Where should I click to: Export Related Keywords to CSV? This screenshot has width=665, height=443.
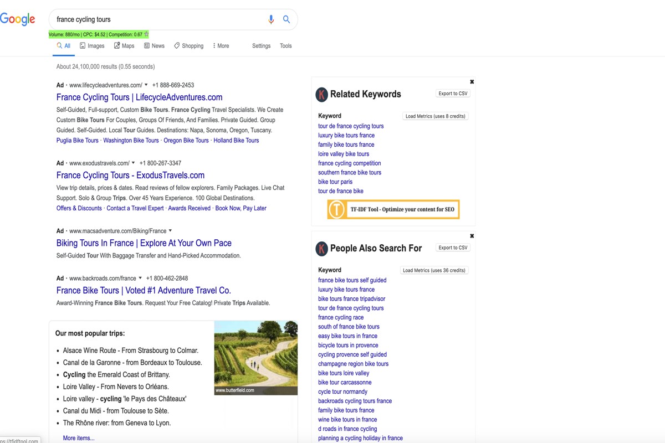(453, 94)
